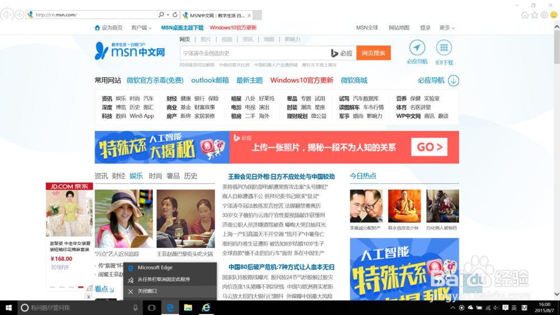
Task: Open 微软官方杀毒(免费) link
Action: click(x=155, y=80)
